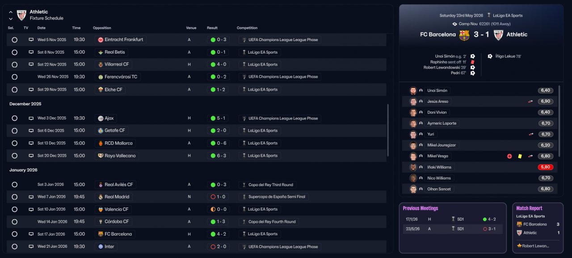The height and width of the screenshot is (258, 572).
Task: Open Supercopa de España Semi Final competition
Action: 273,197
